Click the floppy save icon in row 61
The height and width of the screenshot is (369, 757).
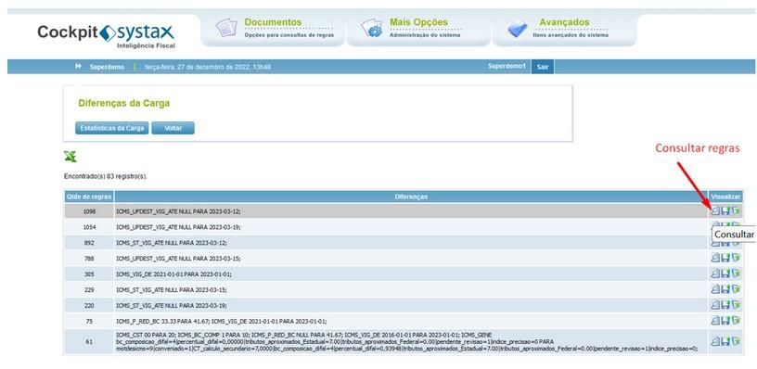click(725, 341)
